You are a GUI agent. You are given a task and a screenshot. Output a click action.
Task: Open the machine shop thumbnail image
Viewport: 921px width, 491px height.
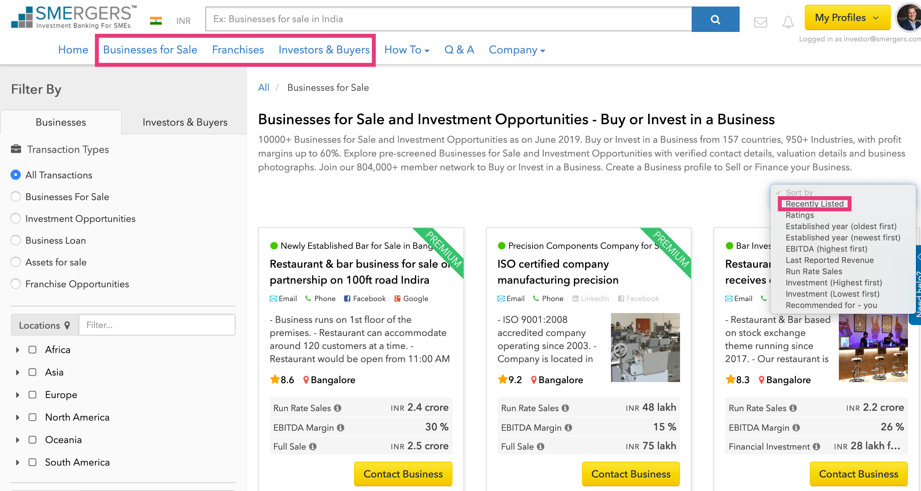(x=645, y=348)
